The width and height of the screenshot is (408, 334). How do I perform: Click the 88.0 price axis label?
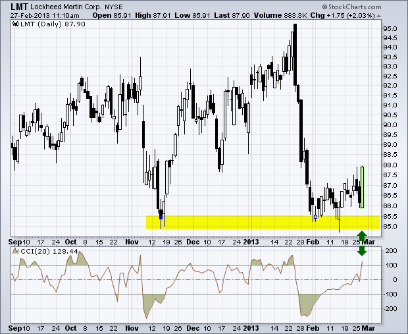(x=390, y=165)
